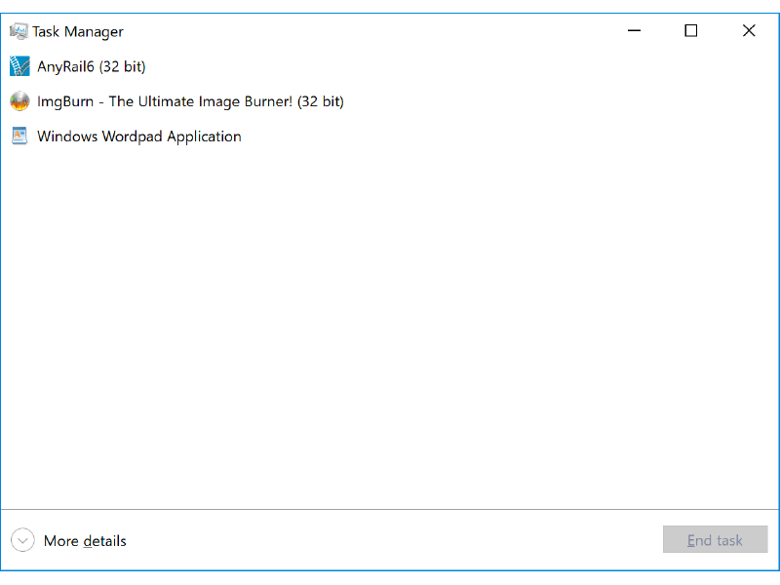Click the title bar of Task Manager
This screenshot has width=780, height=585.
point(341,30)
